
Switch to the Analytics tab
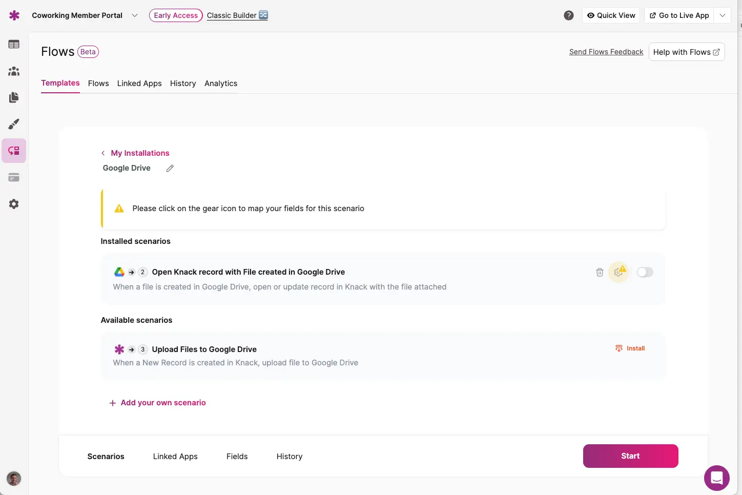pos(221,84)
